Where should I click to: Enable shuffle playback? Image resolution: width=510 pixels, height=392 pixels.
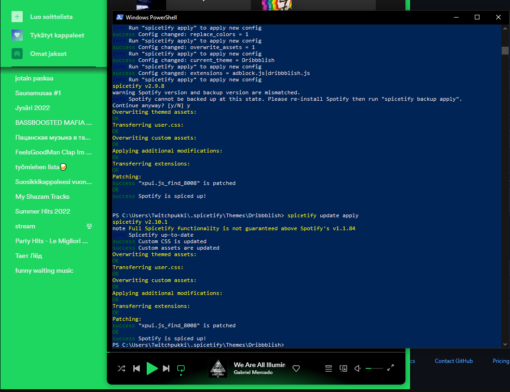click(122, 368)
